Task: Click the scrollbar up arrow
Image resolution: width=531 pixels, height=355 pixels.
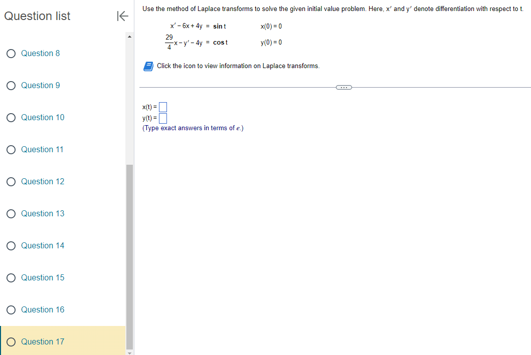Action: point(129,36)
